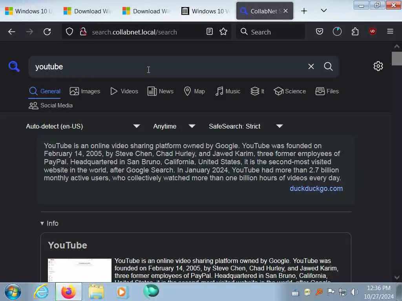Image resolution: width=402 pixels, height=301 pixels.
Task: Toggle reader view icon in address bar
Action: click(210, 32)
